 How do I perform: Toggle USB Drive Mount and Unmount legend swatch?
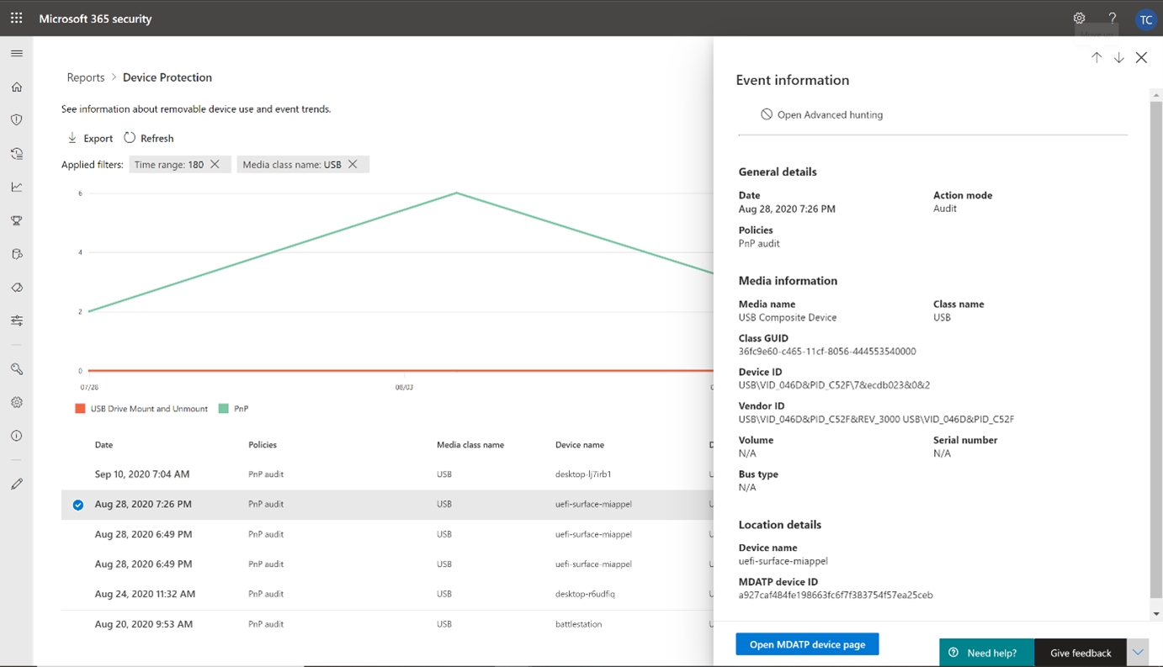coord(80,409)
